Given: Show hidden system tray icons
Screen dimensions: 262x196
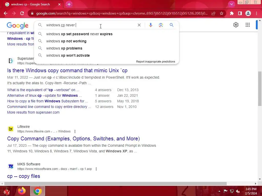Looking at the screenshot, I should click(219, 191).
